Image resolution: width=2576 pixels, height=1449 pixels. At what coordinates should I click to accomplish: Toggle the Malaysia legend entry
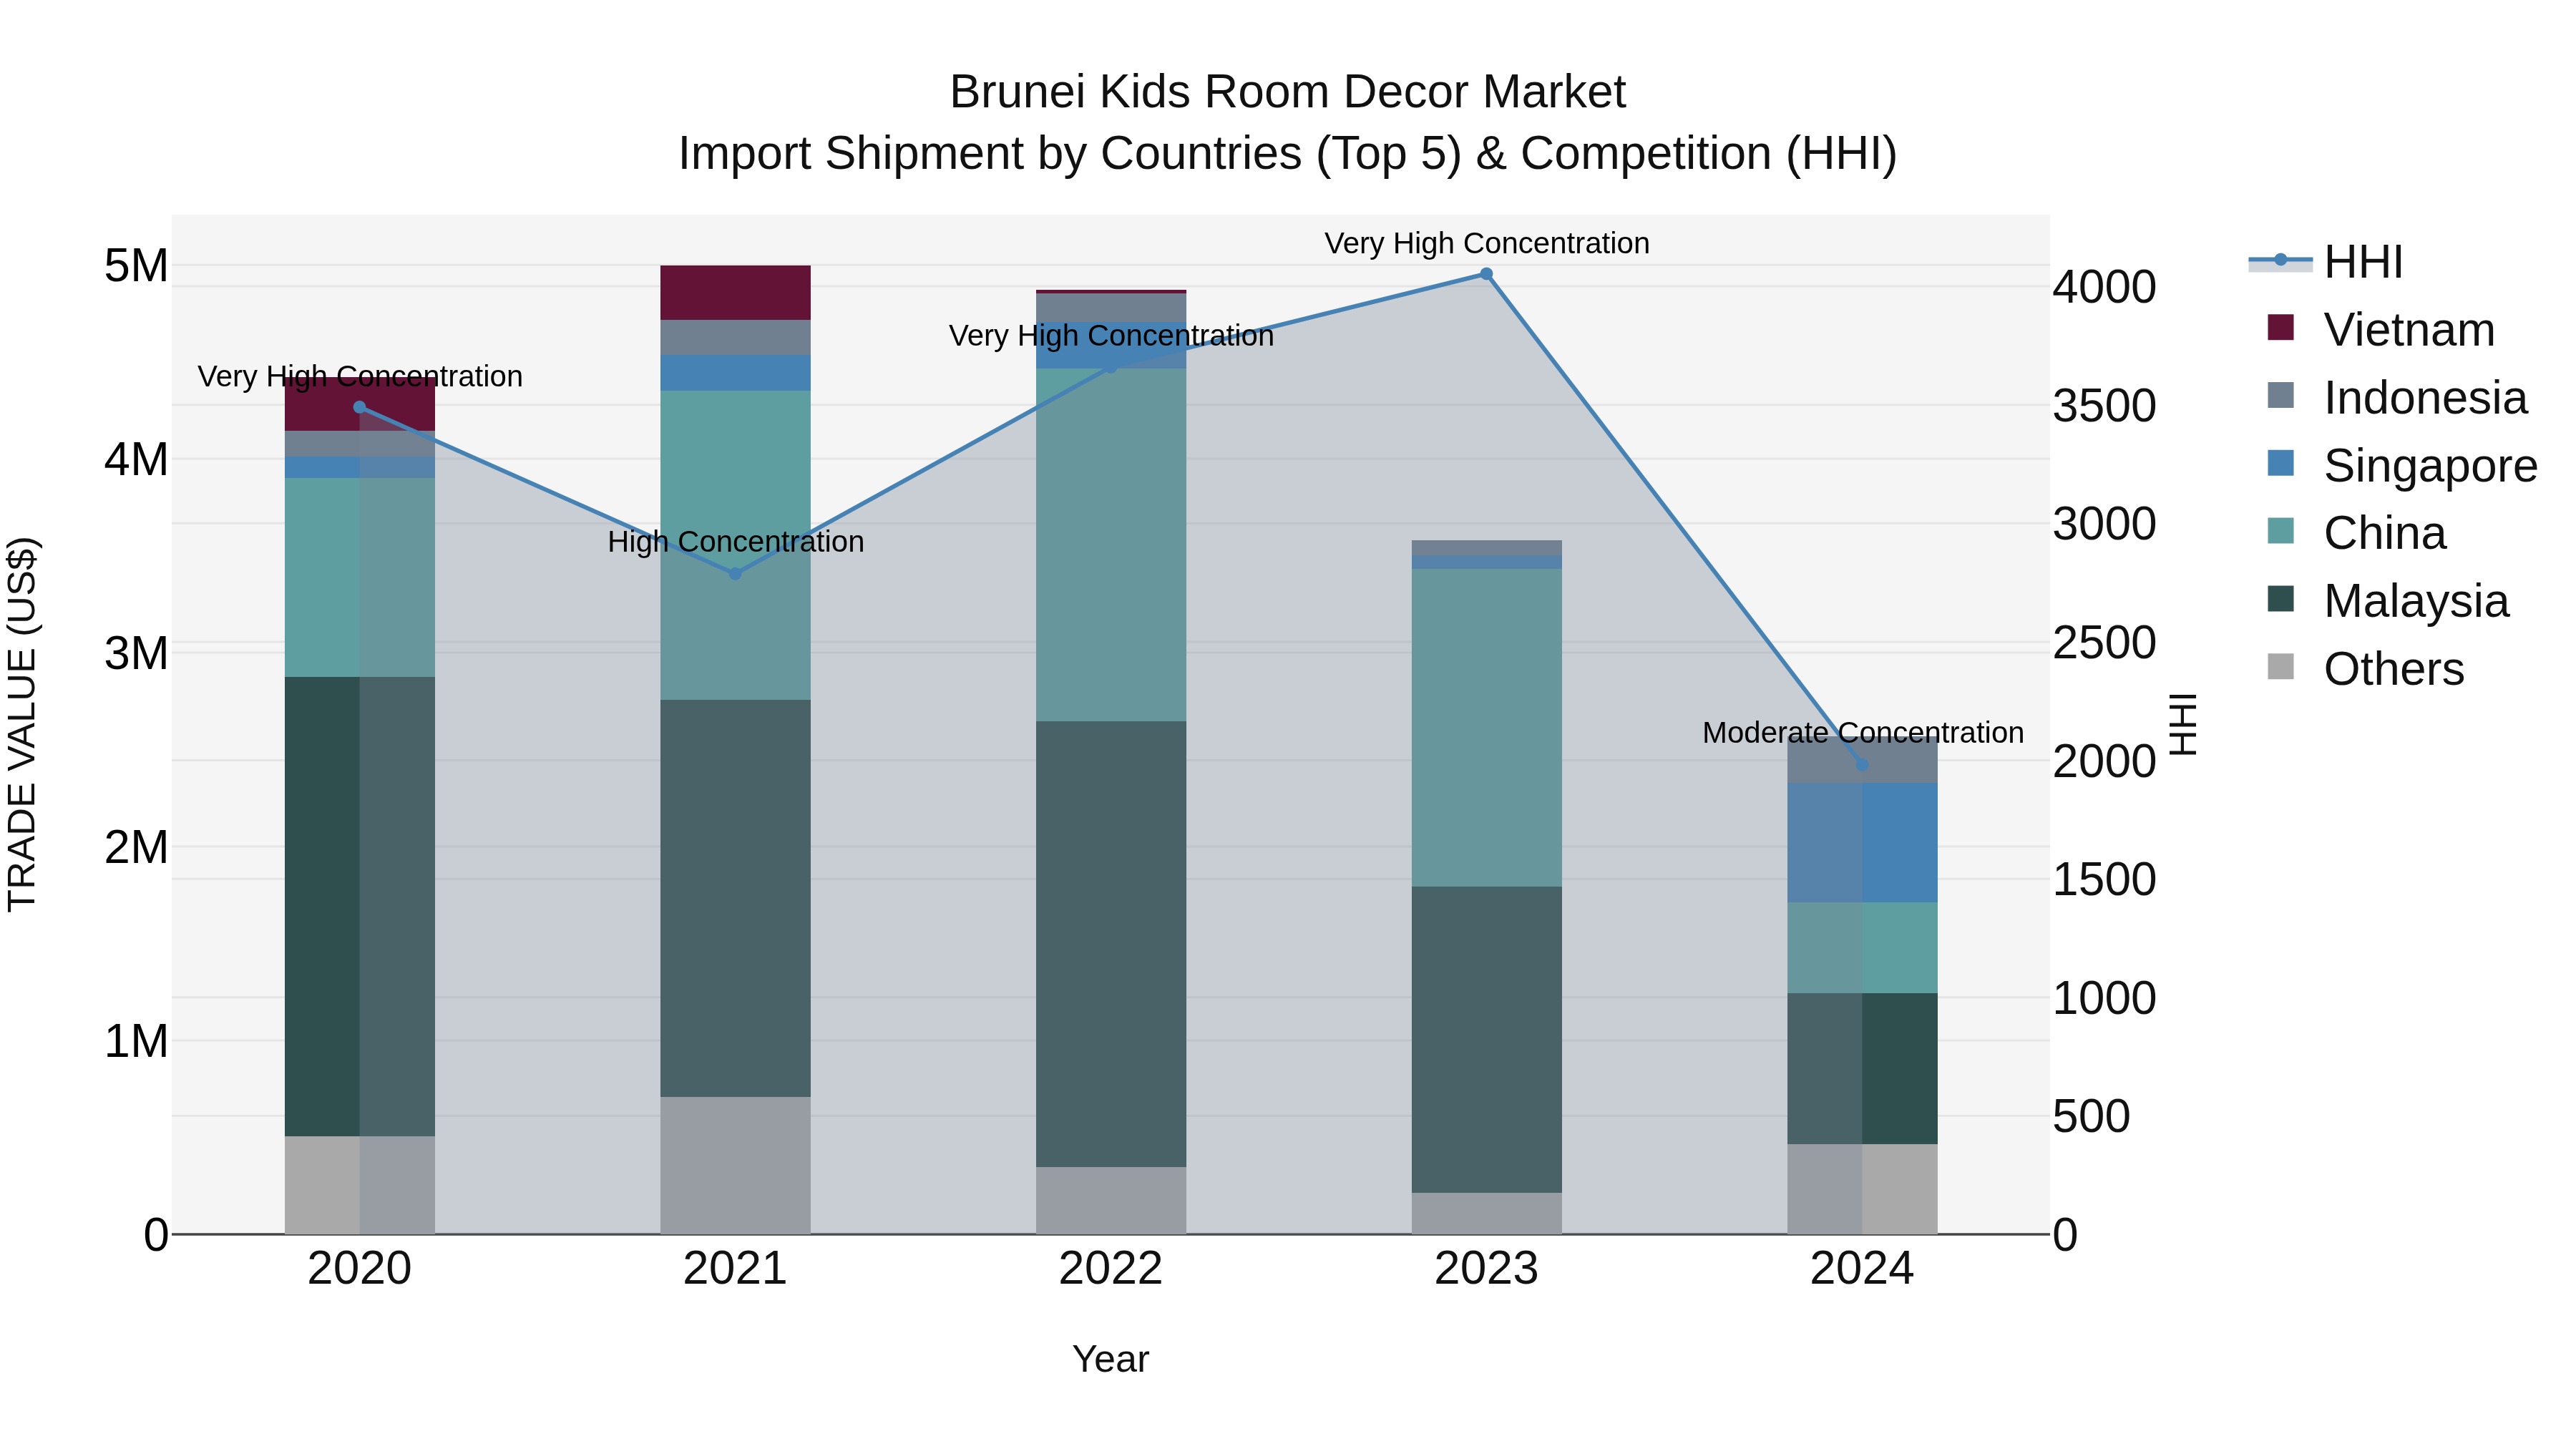click(x=2388, y=601)
